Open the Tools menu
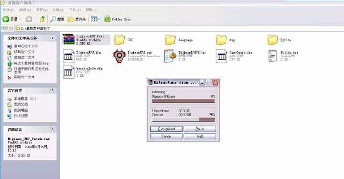The image size is (344, 179). pos(75,10)
